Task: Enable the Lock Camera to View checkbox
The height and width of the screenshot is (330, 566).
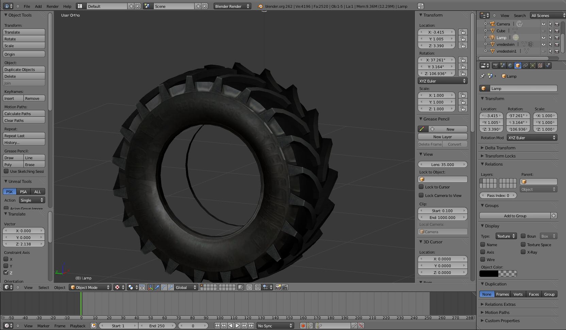Action: (421, 195)
